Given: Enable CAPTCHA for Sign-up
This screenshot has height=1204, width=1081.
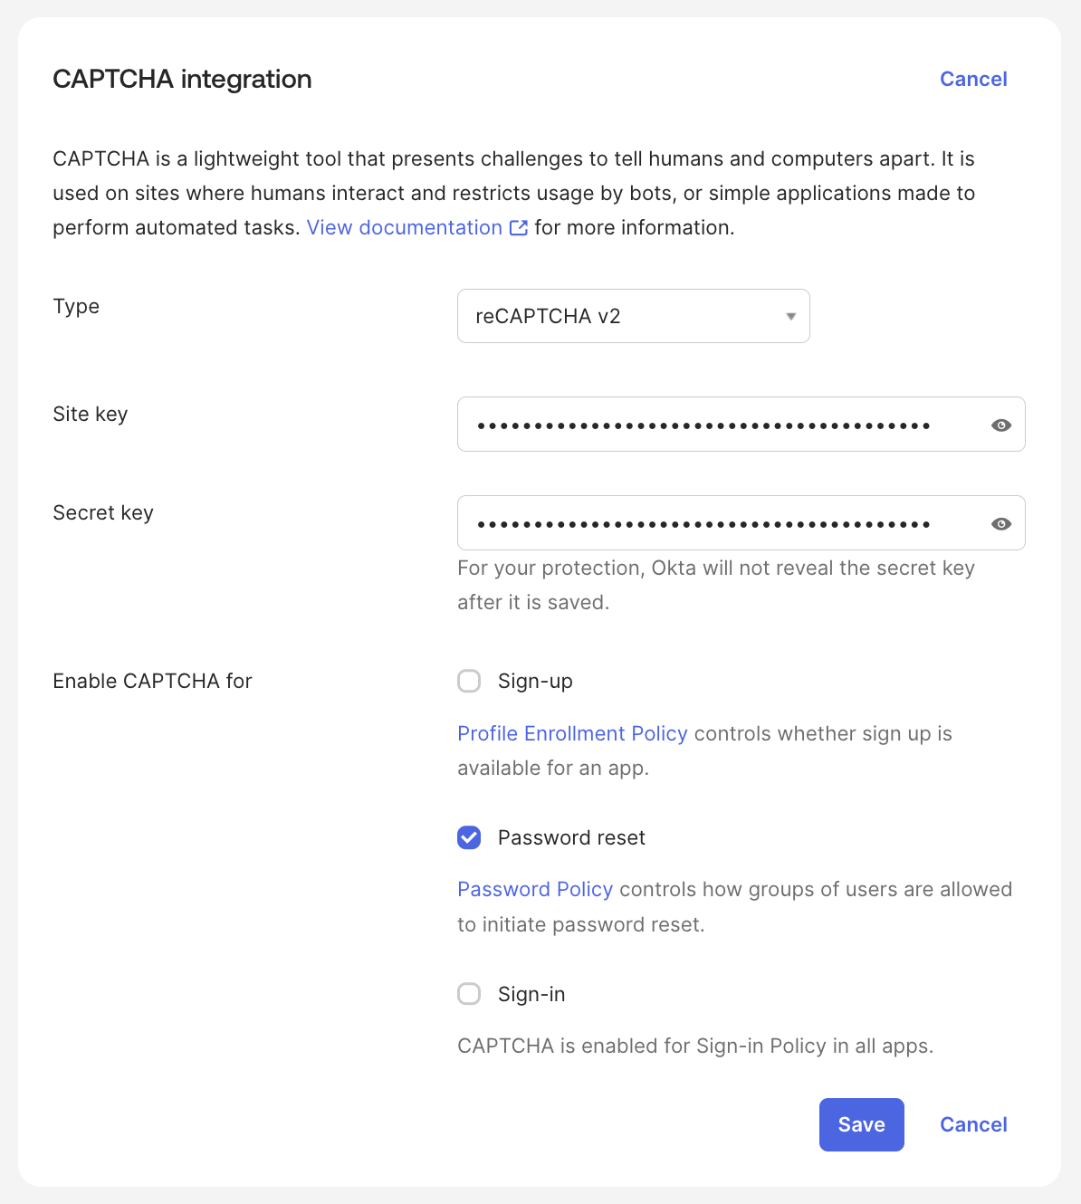Looking at the screenshot, I should pyautogui.click(x=469, y=681).
